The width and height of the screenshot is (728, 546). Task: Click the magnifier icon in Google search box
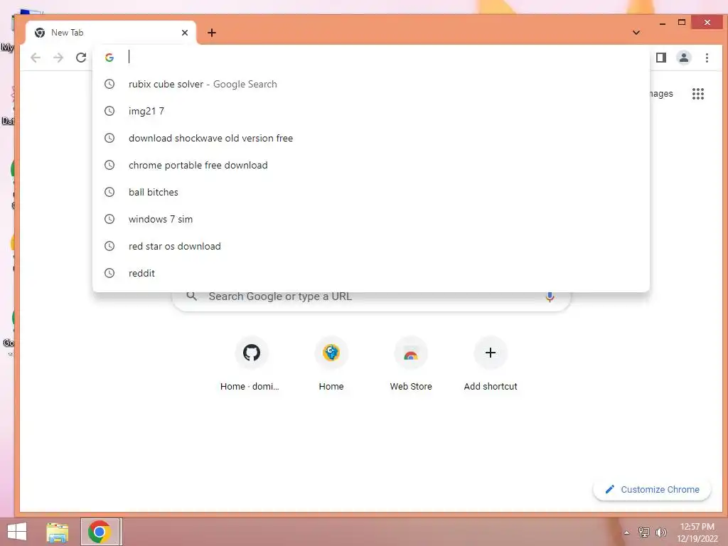[192, 296]
